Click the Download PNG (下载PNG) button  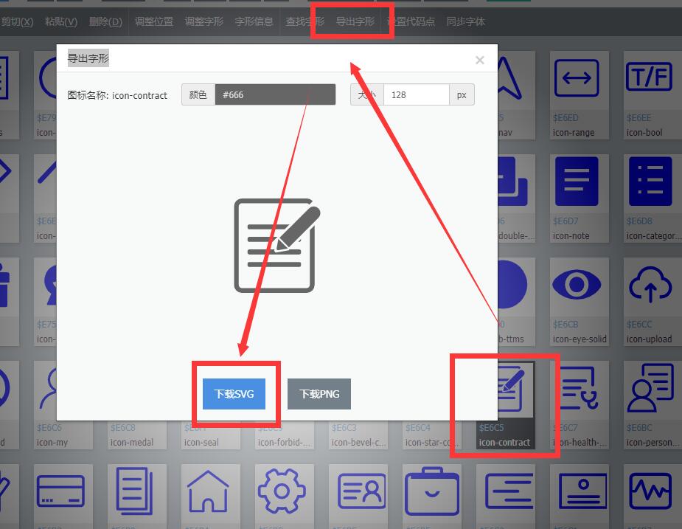click(319, 394)
